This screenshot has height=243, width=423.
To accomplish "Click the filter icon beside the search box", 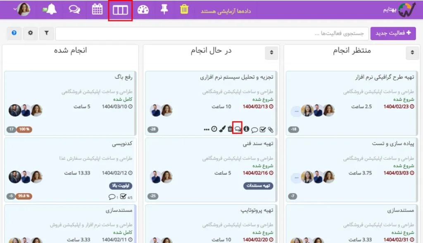I will [46, 33].
